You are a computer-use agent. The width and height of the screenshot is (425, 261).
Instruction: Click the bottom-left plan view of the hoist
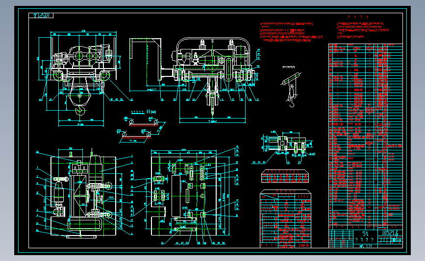click(84, 195)
